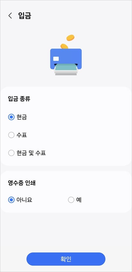Tap the 입금 종류 section heading
Viewport: 132px width, 272px height.
19,99
